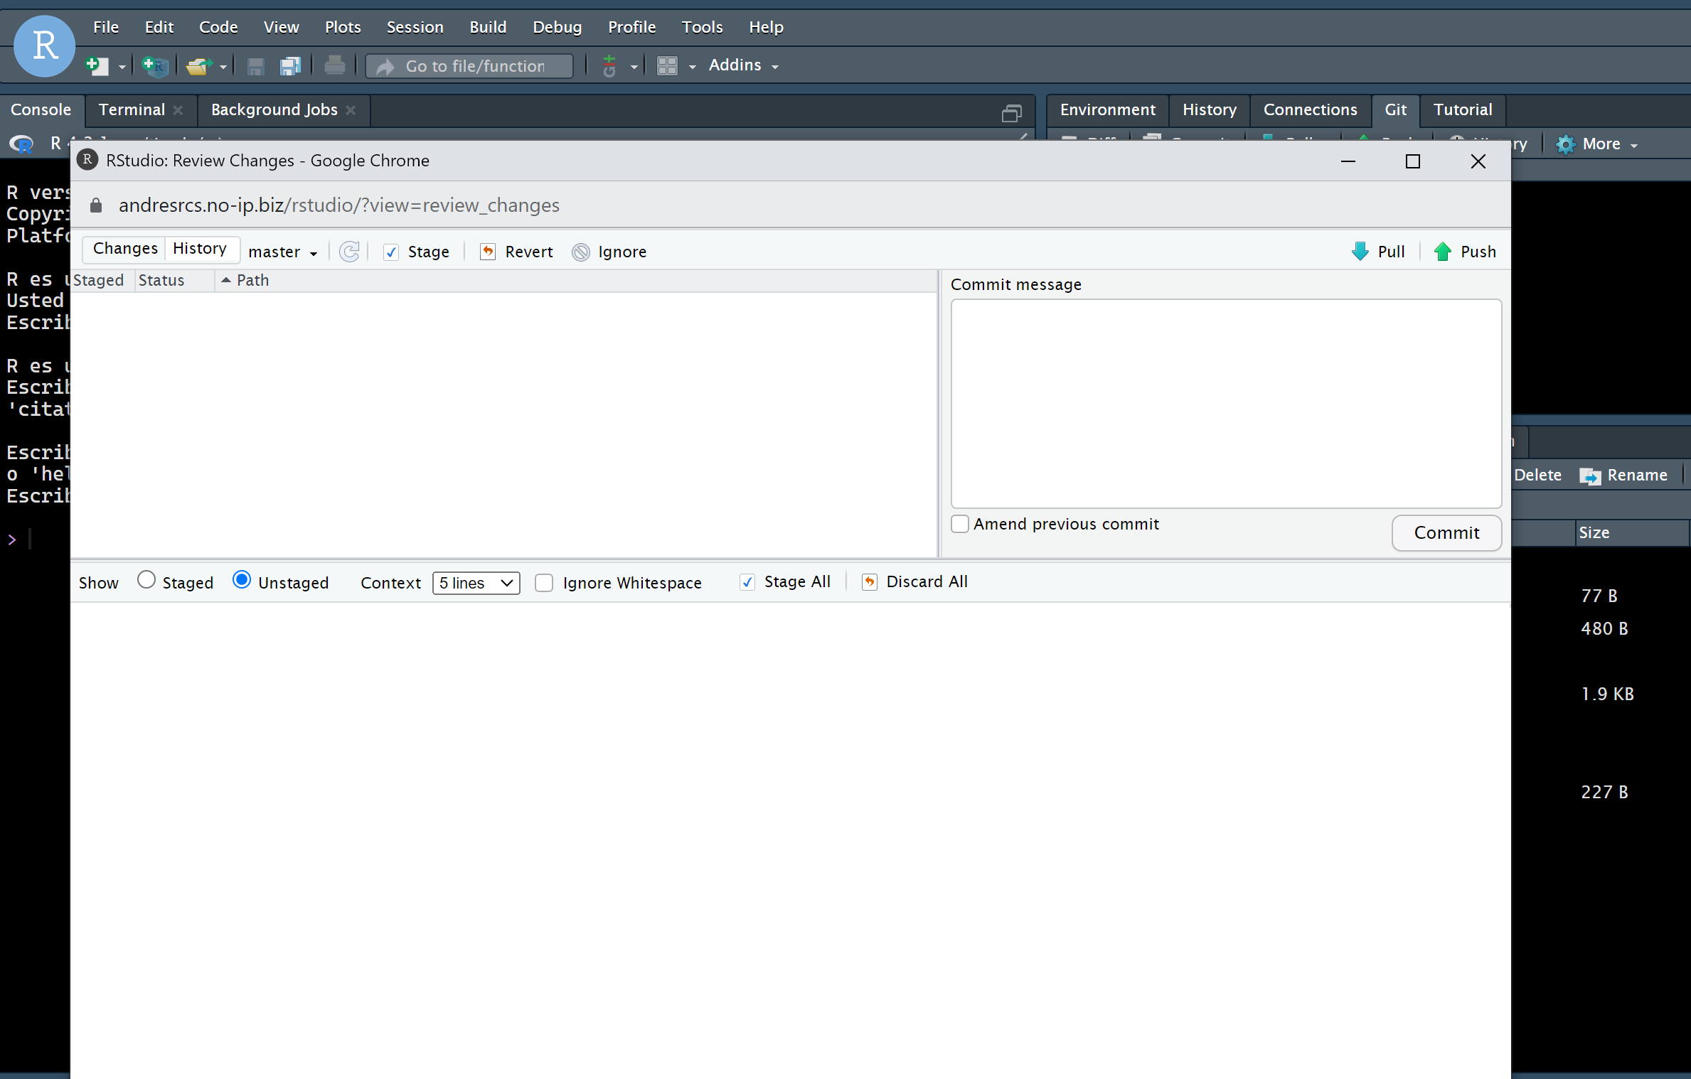Image resolution: width=1691 pixels, height=1079 pixels.
Task: Expand the Addins dropdown
Action: (x=742, y=65)
